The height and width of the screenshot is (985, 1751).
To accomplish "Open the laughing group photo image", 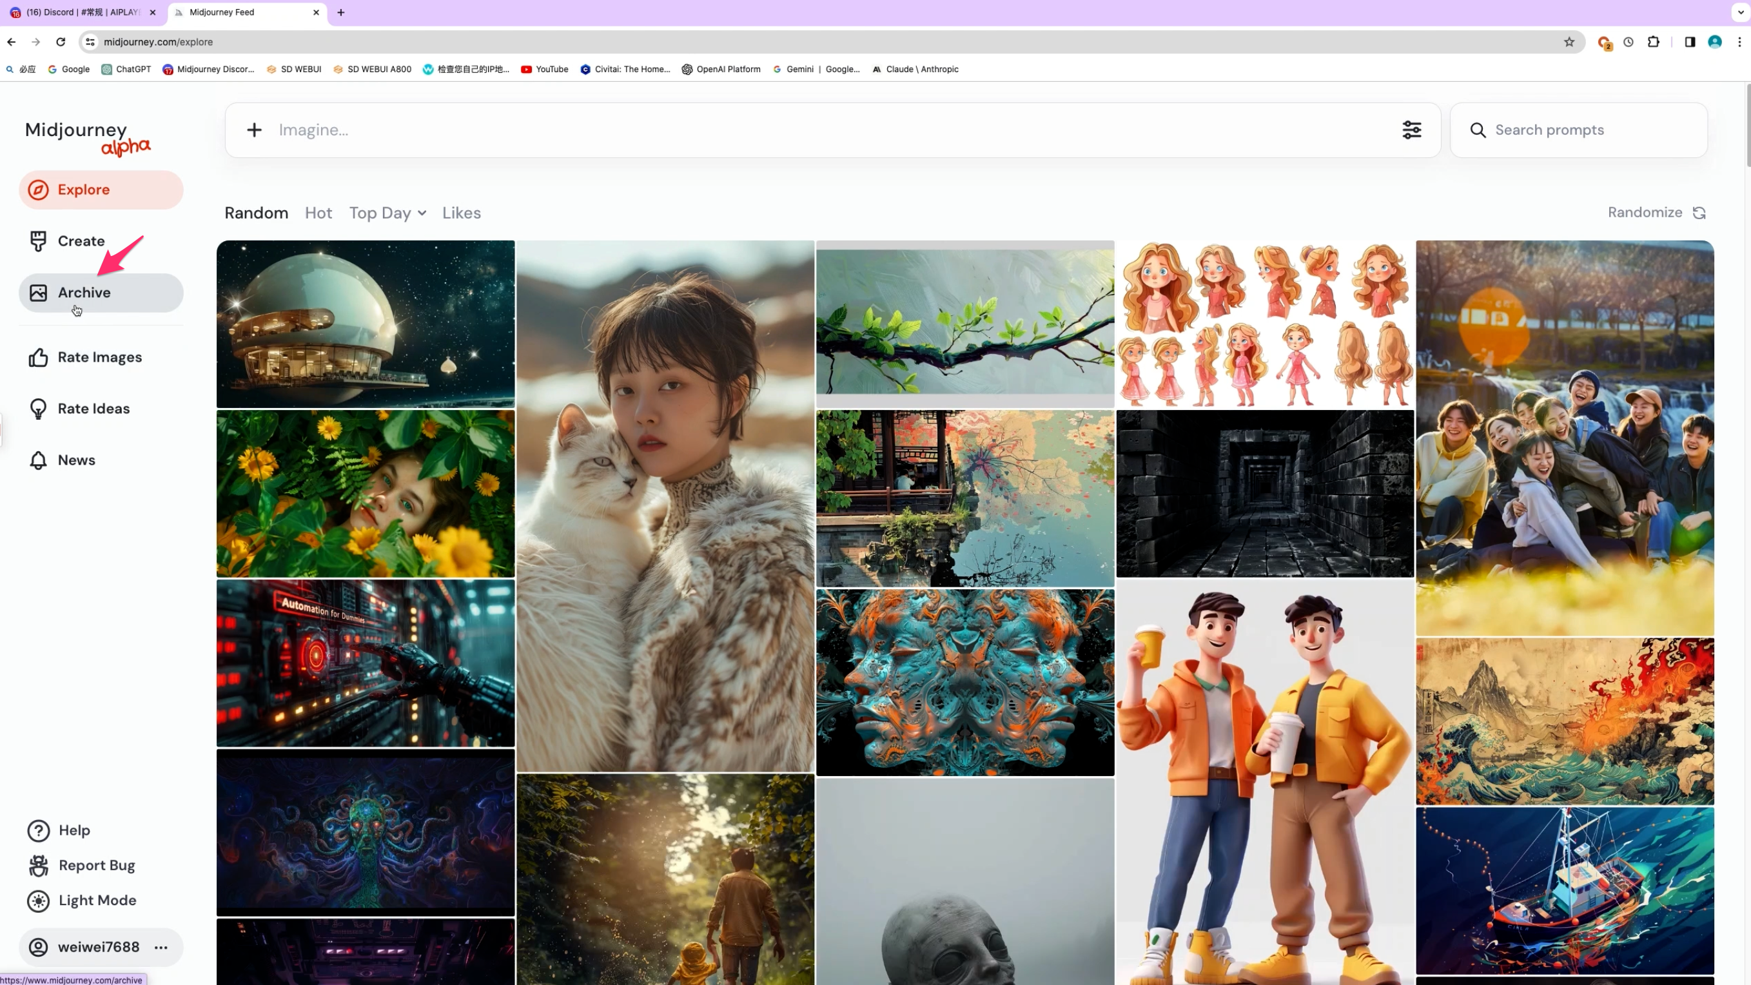I will point(1565,438).
